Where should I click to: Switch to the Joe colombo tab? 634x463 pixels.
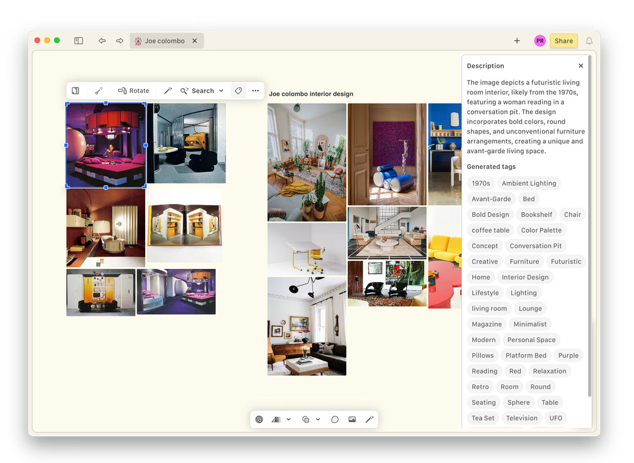tap(167, 41)
